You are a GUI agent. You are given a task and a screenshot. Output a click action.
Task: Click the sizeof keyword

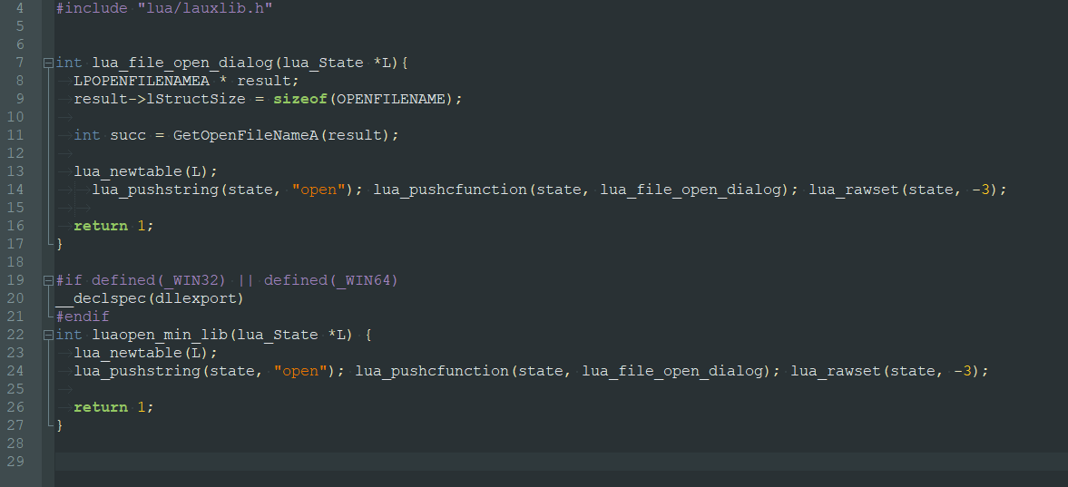(300, 99)
